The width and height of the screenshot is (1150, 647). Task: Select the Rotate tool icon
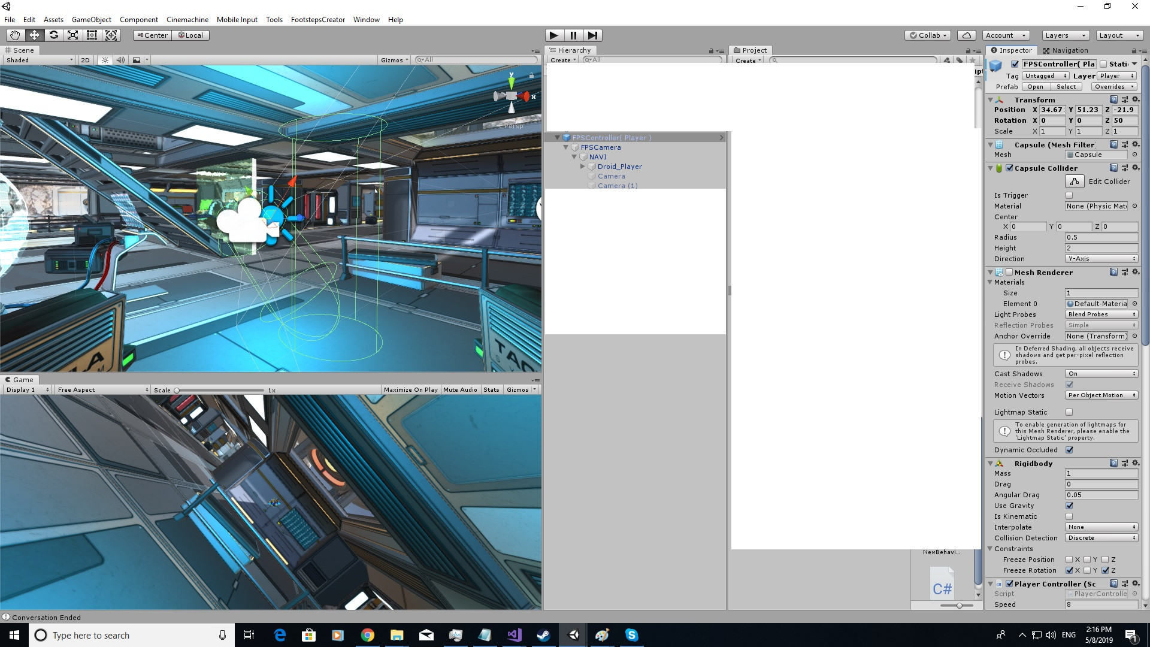[53, 35]
